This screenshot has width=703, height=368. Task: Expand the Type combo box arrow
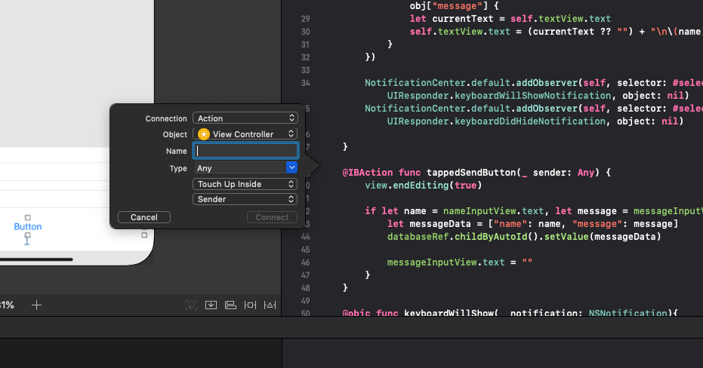point(291,168)
